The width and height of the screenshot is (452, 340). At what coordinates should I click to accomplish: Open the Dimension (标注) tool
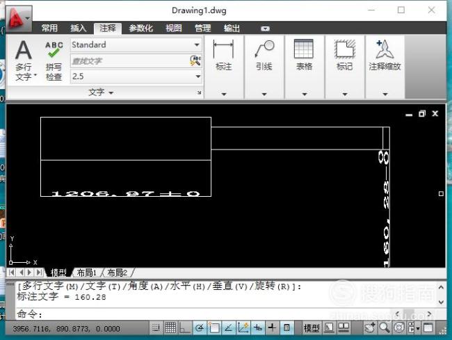(x=223, y=56)
